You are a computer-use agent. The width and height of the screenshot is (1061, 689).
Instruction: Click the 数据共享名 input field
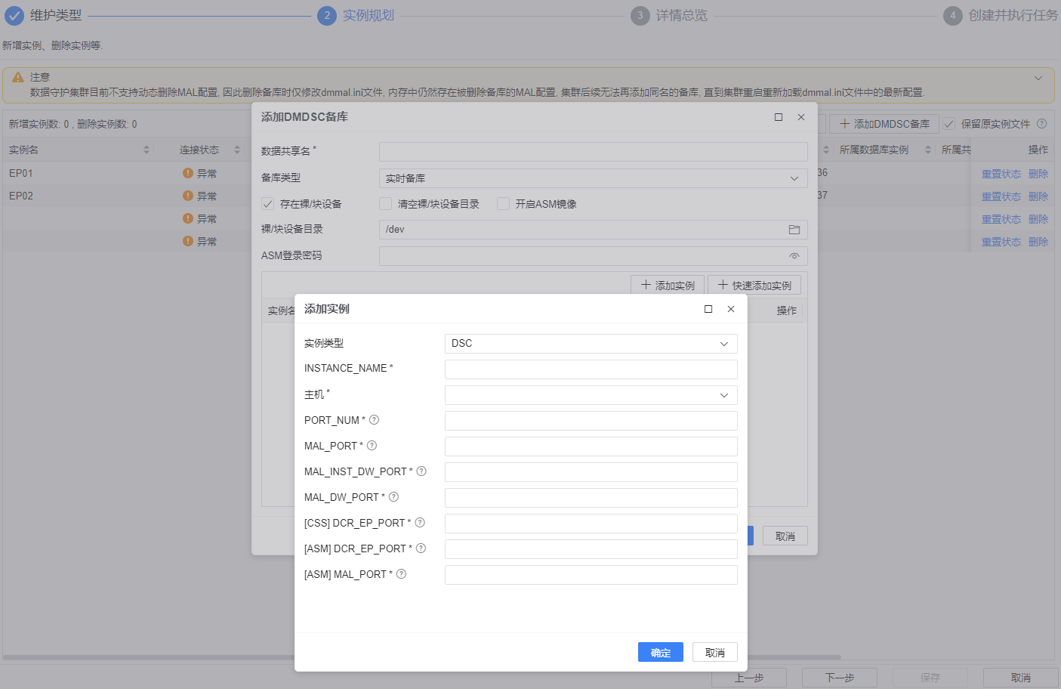point(594,152)
